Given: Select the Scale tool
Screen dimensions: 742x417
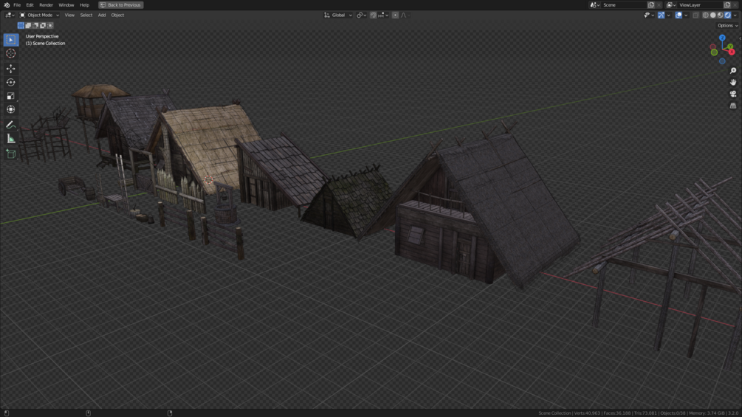Looking at the screenshot, I should click(10, 96).
